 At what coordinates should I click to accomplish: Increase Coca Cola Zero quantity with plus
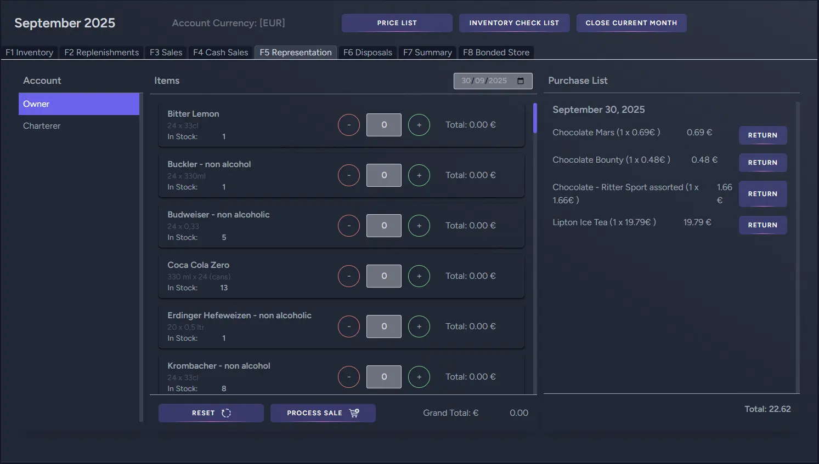click(419, 276)
